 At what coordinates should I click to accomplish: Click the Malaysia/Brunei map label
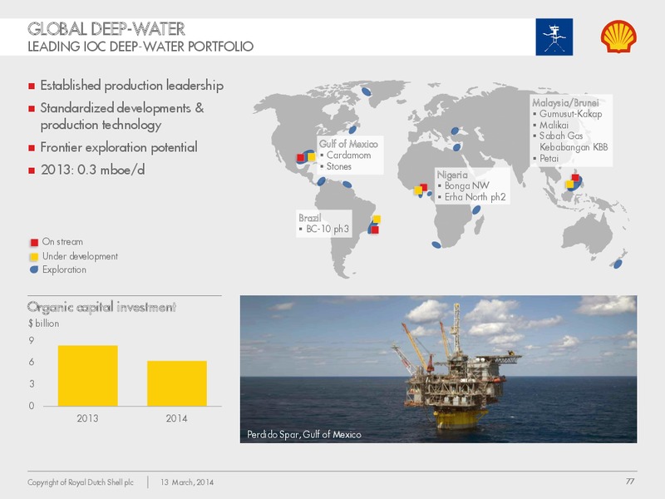tap(565, 102)
